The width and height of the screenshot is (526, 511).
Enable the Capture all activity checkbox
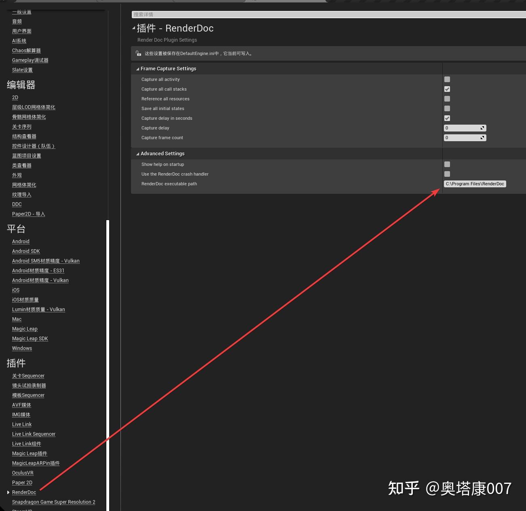(447, 79)
